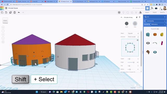
Task: Click the Import button
Action: [x=147, y=12]
